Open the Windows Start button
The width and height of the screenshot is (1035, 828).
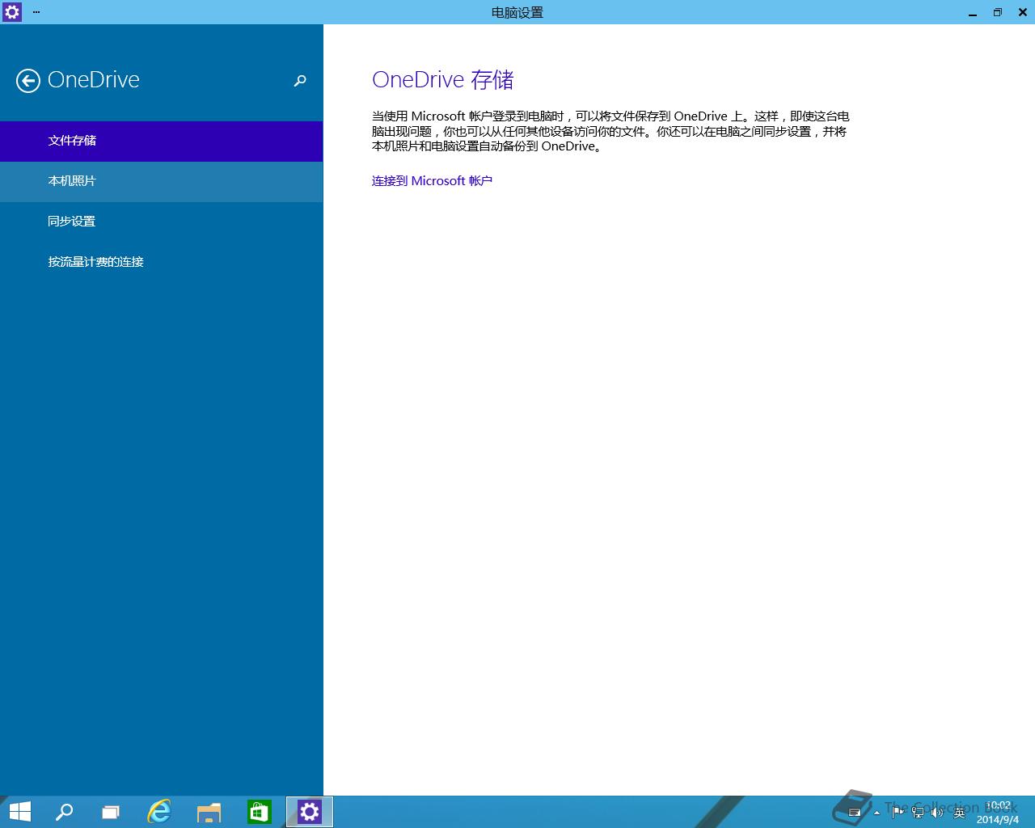click(x=20, y=812)
